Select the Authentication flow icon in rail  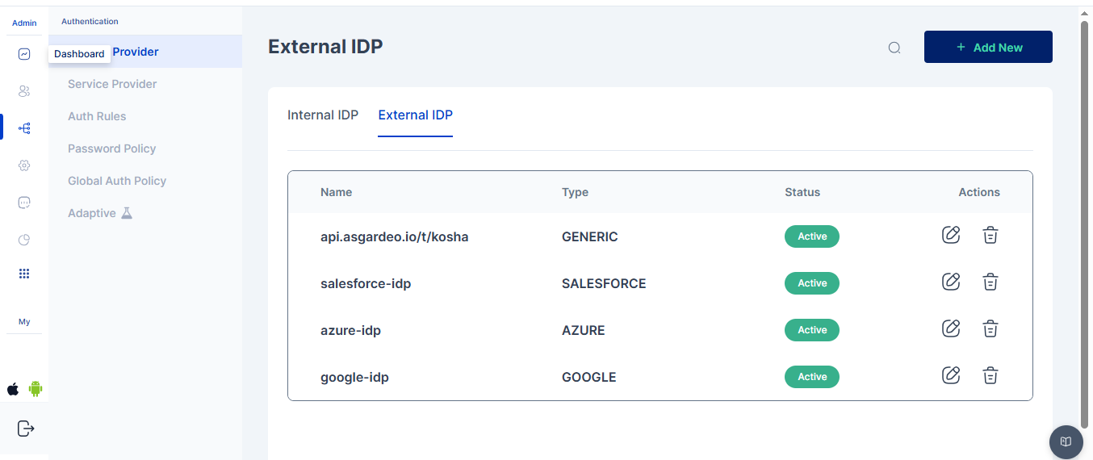24,128
